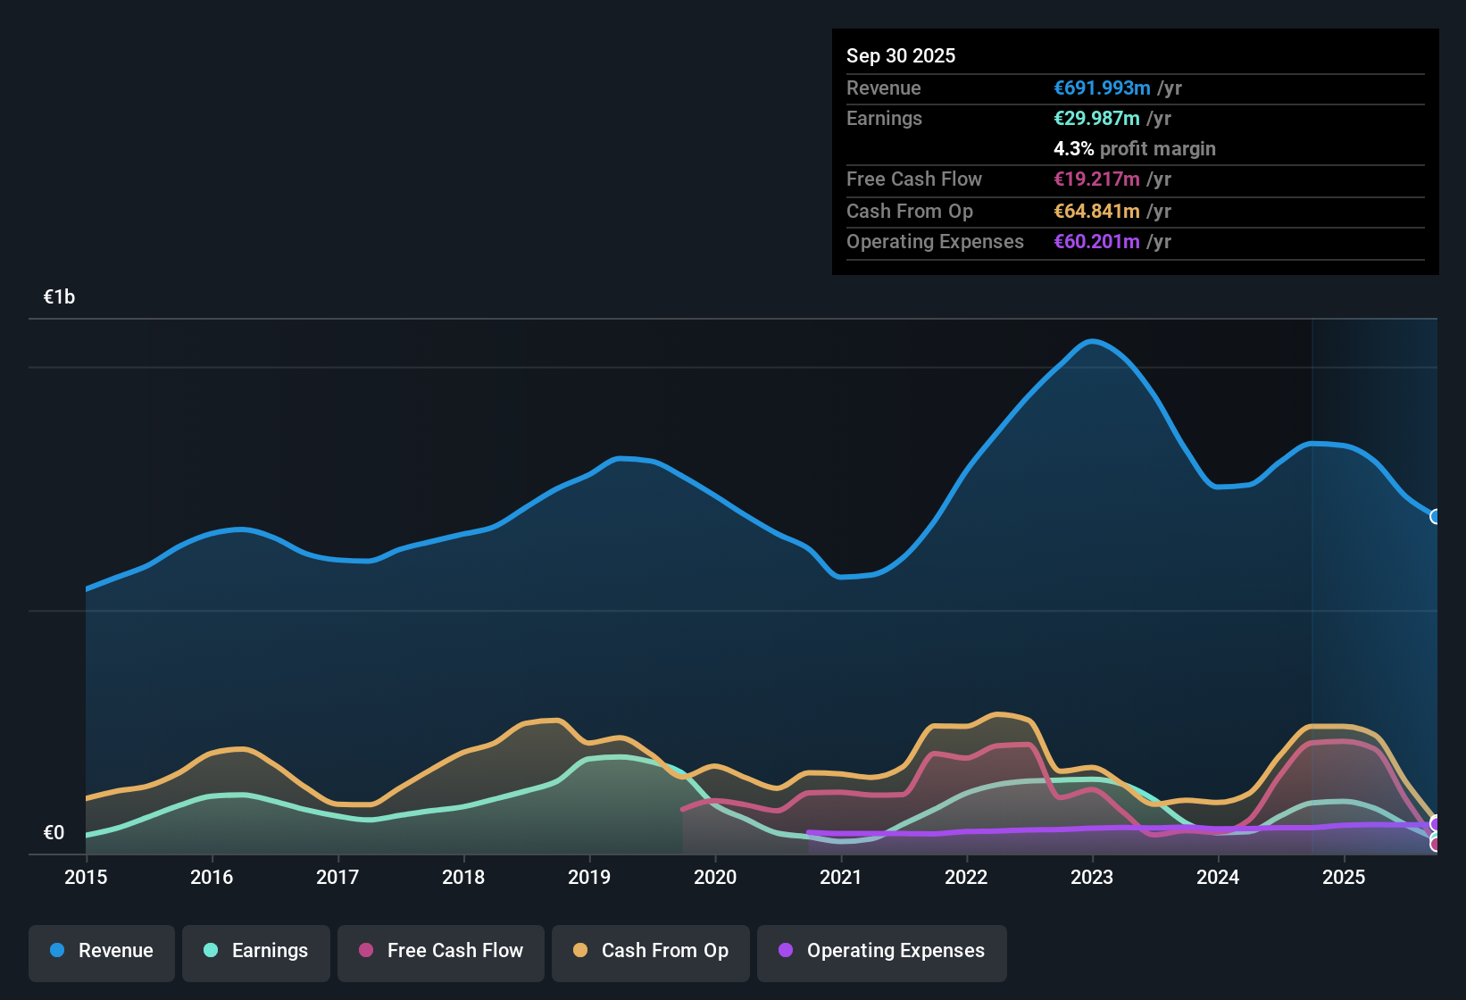Image resolution: width=1466 pixels, height=1000 pixels.
Task: Select the revenue endpoint marker on the chart
Action: pos(1435,516)
